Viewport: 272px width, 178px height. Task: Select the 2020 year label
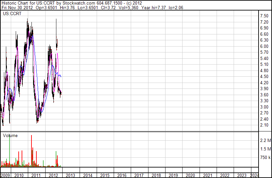[190, 175]
